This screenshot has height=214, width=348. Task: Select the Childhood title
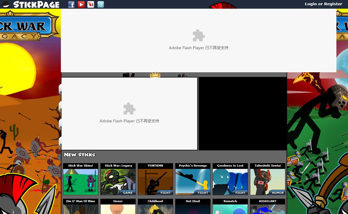pyautogui.click(x=155, y=201)
